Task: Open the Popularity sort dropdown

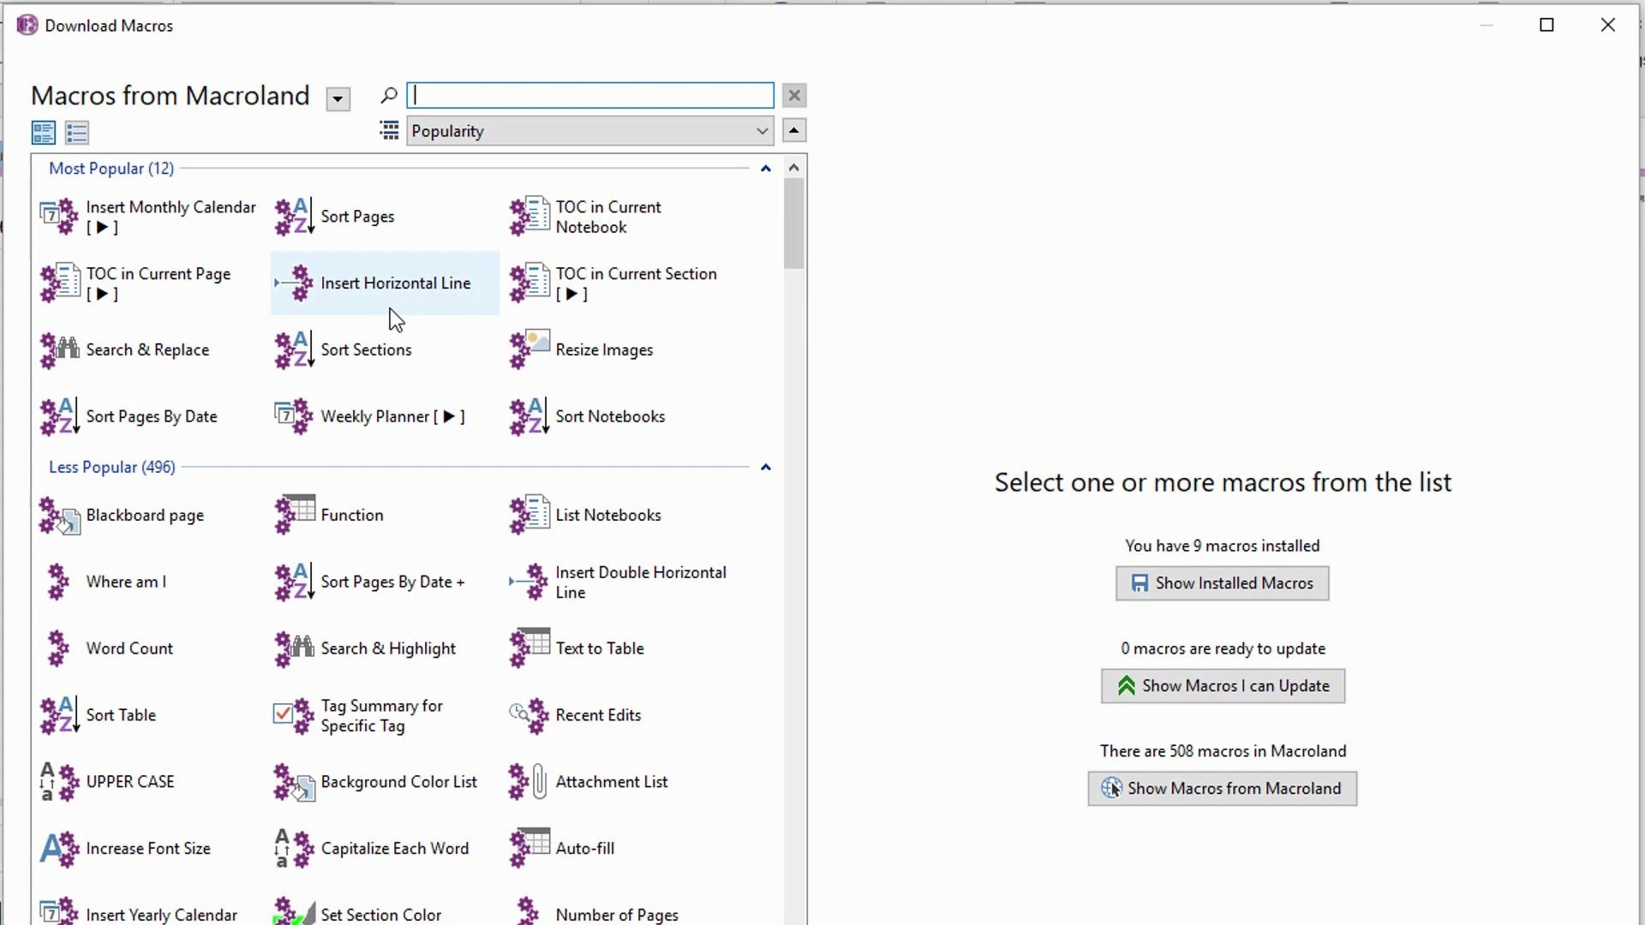Action: point(589,131)
